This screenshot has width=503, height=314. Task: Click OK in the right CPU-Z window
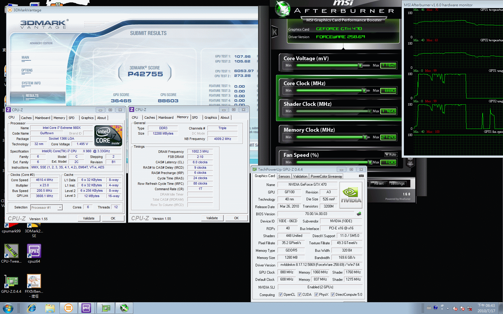[236, 218]
